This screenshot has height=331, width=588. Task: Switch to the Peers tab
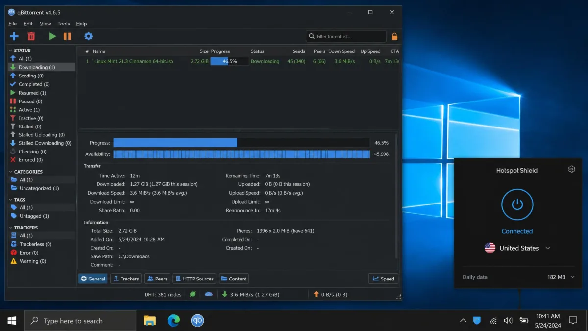coord(157,279)
